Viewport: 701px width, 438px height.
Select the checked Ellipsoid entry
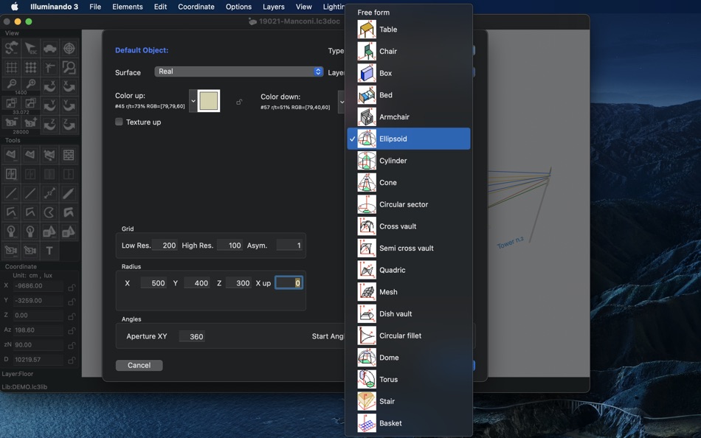pos(409,139)
